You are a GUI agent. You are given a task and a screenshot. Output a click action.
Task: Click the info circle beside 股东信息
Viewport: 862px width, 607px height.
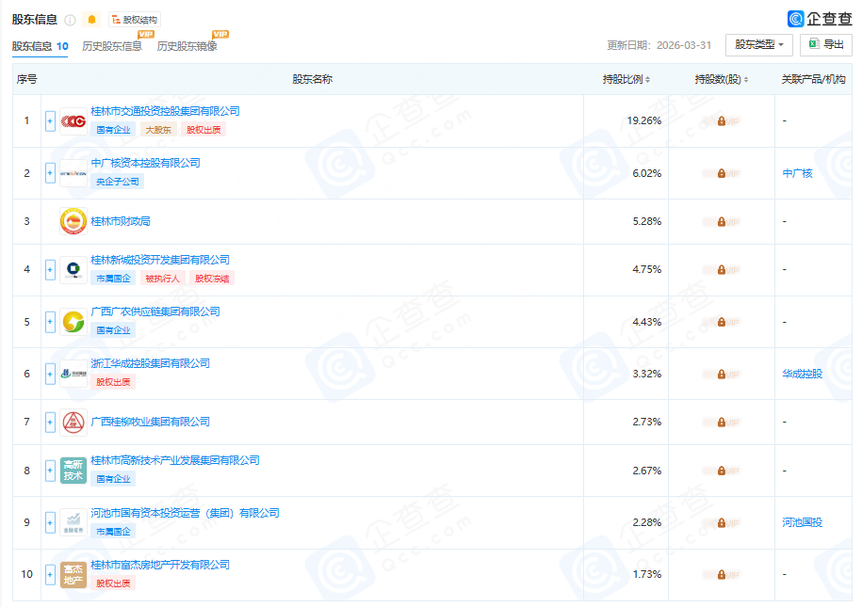71,21
